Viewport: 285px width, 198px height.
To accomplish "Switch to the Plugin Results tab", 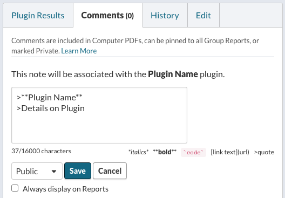I will 38,16.
